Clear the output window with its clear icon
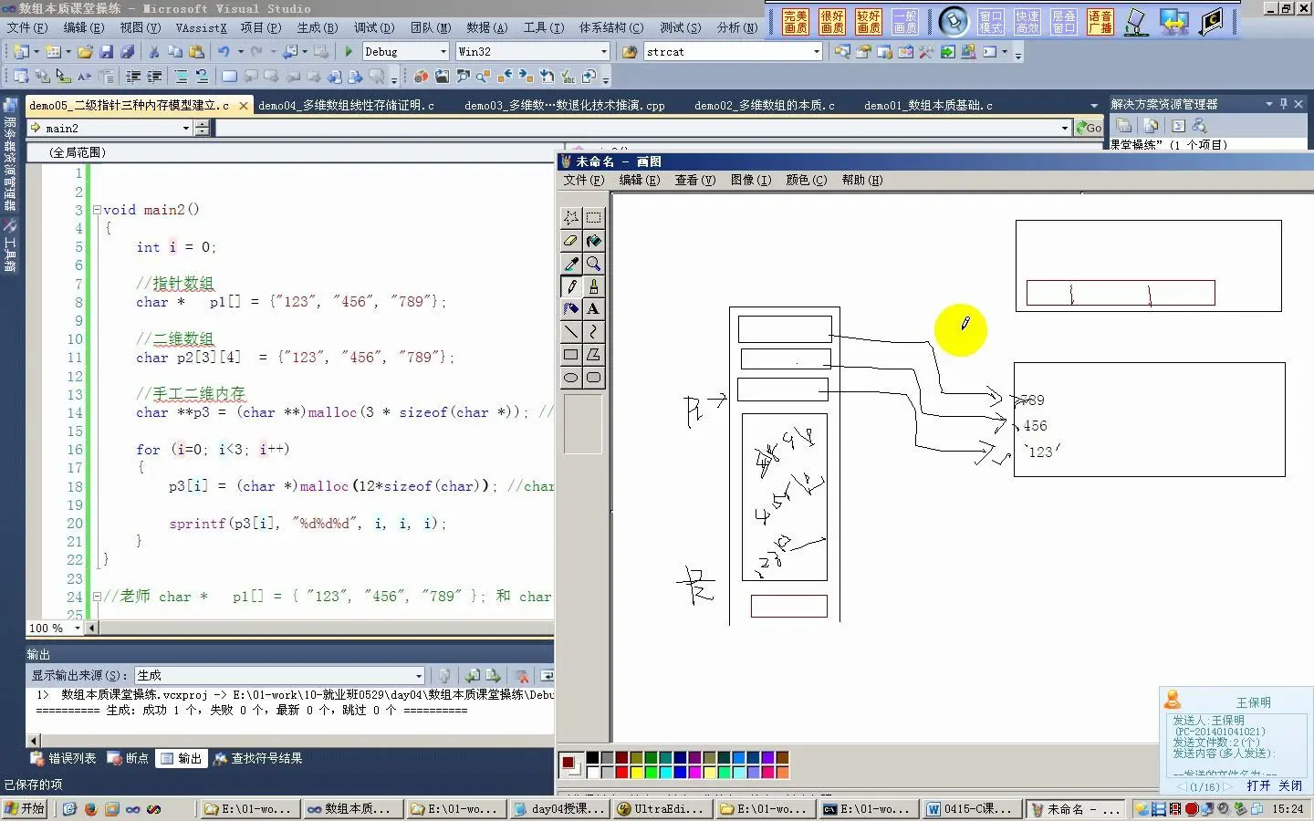This screenshot has width=1314, height=821. click(522, 676)
